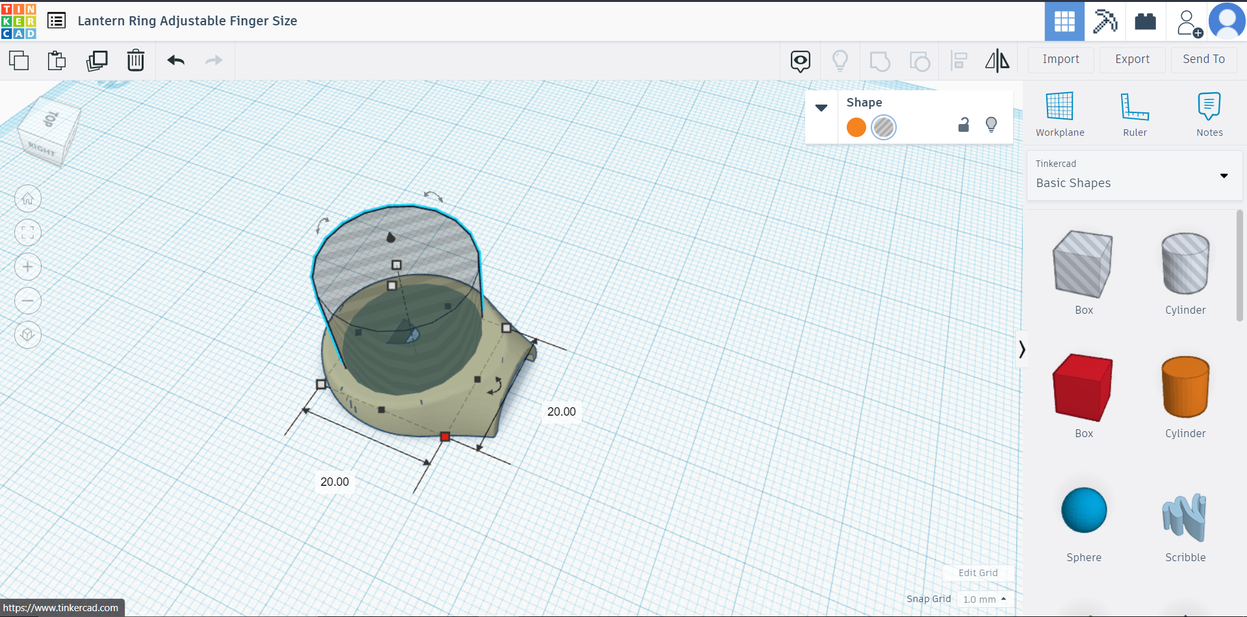Image resolution: width=1247 pixels, height=617 pixels.
Task: Click the Export button
Action: pyautogui.click(x=1132, y=59)
